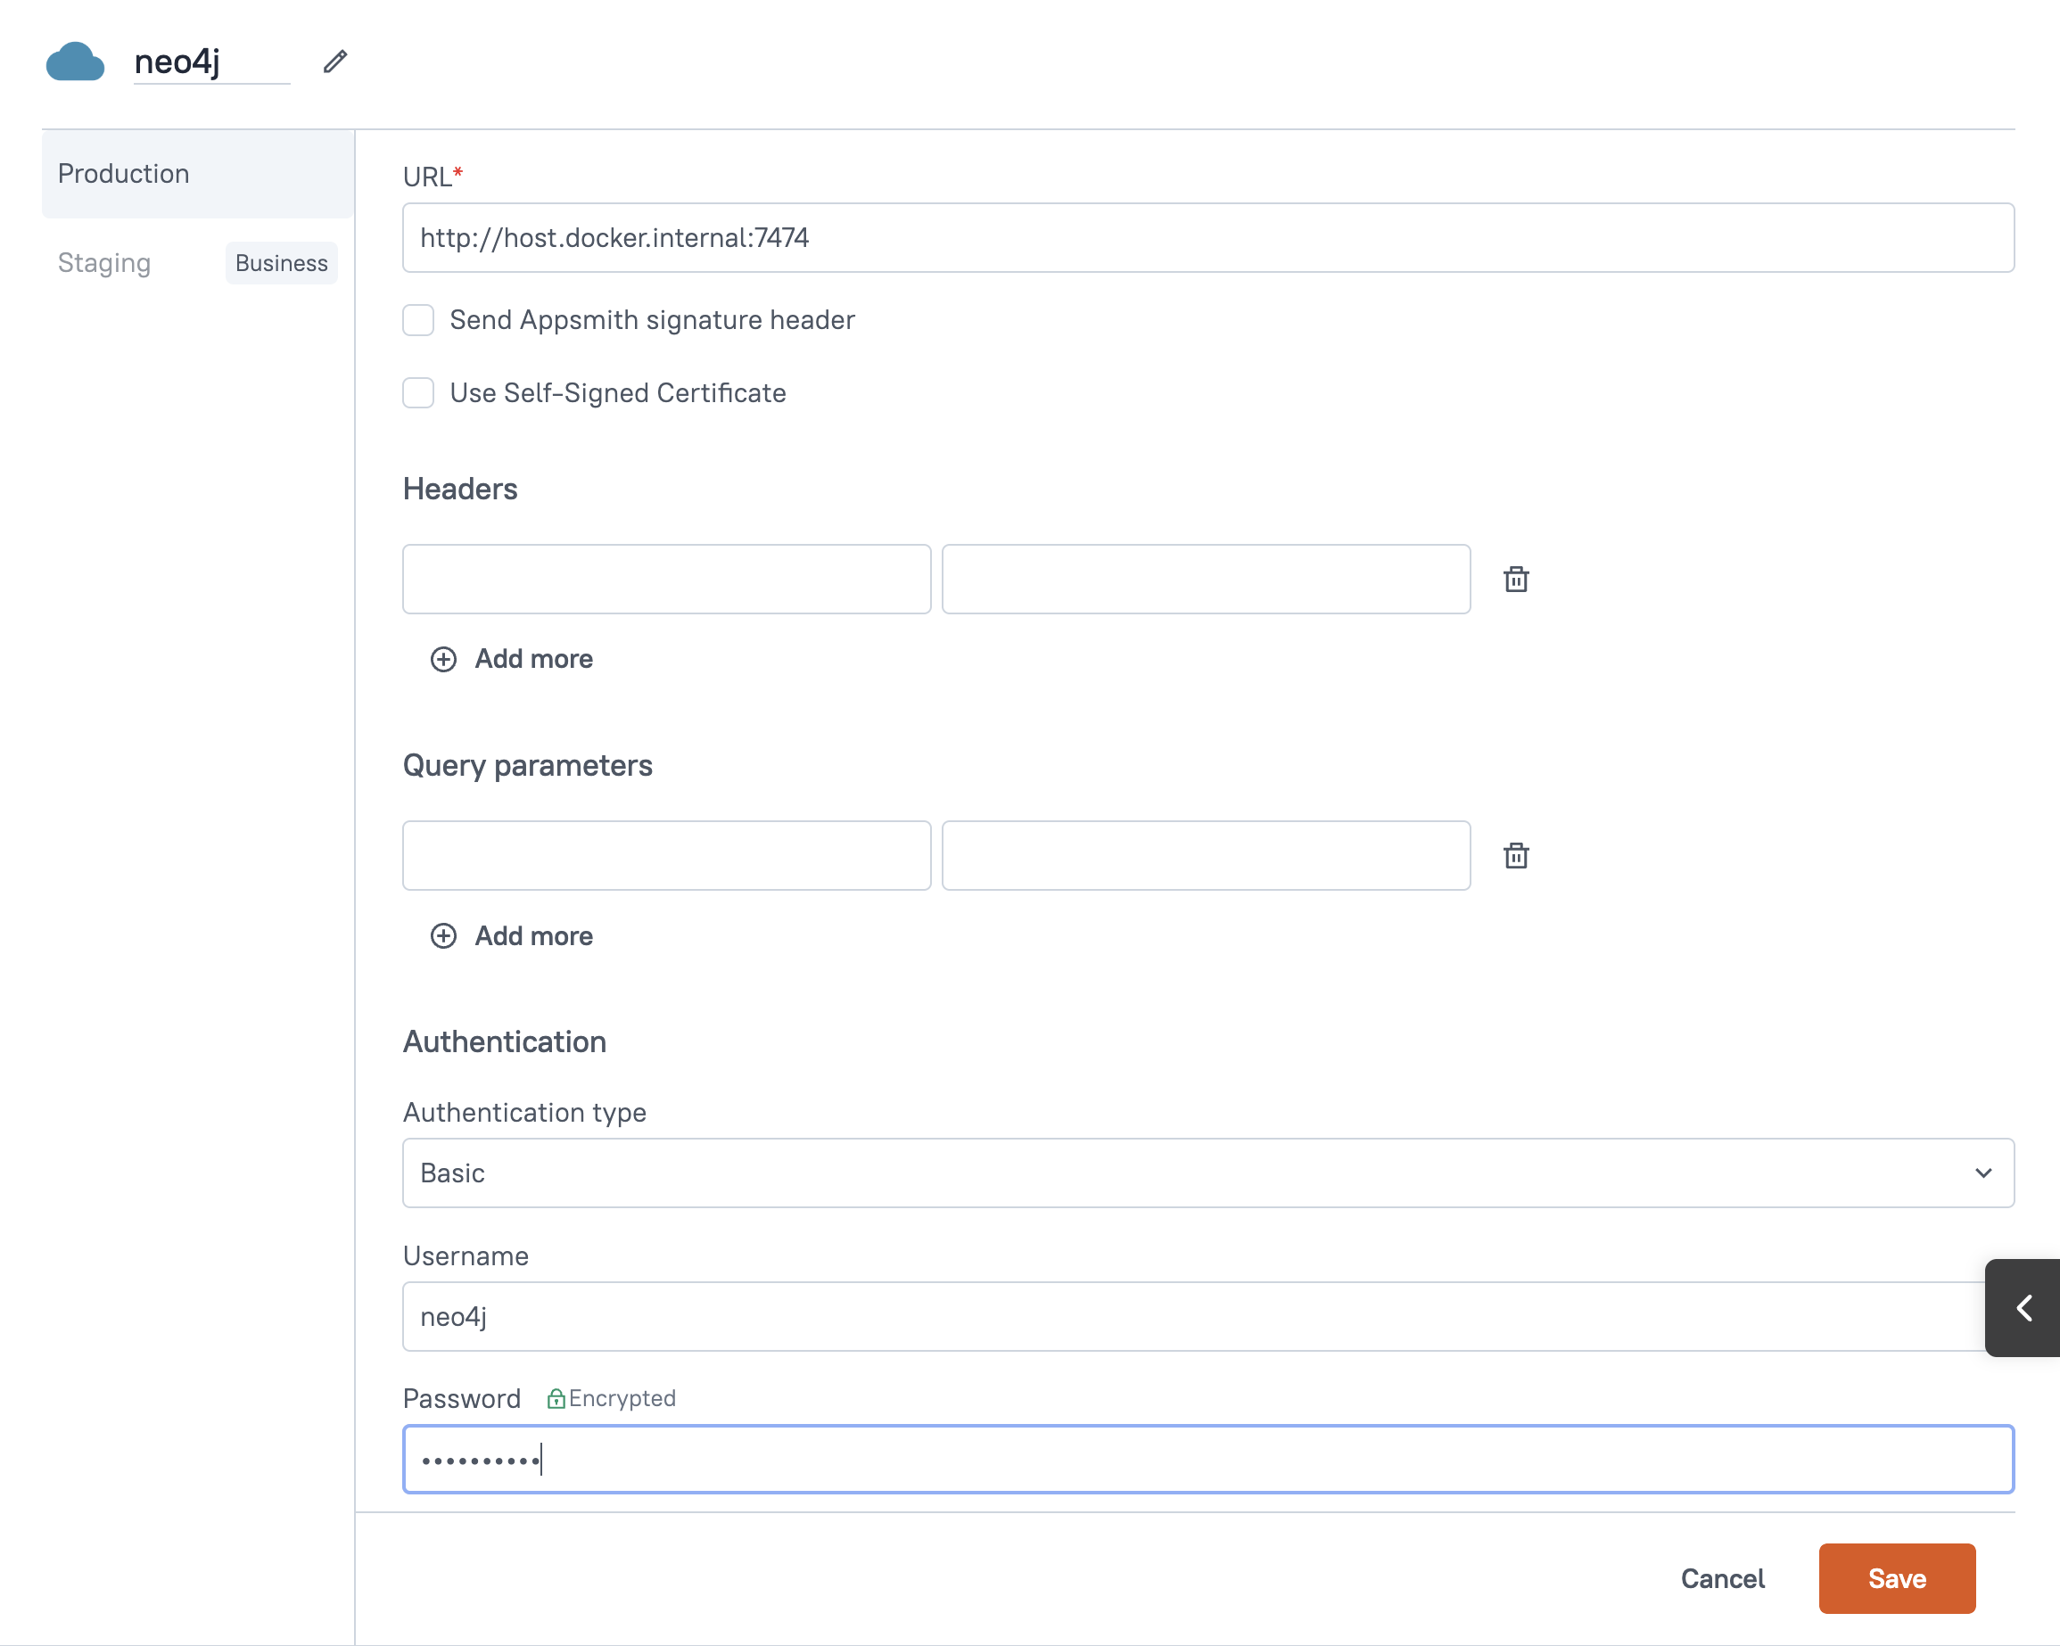Image resolution: width=2060 pixels, height=1646 pixels.
Task: Click the plus icon under Query parameters
Action: click(x=443, y=935)
